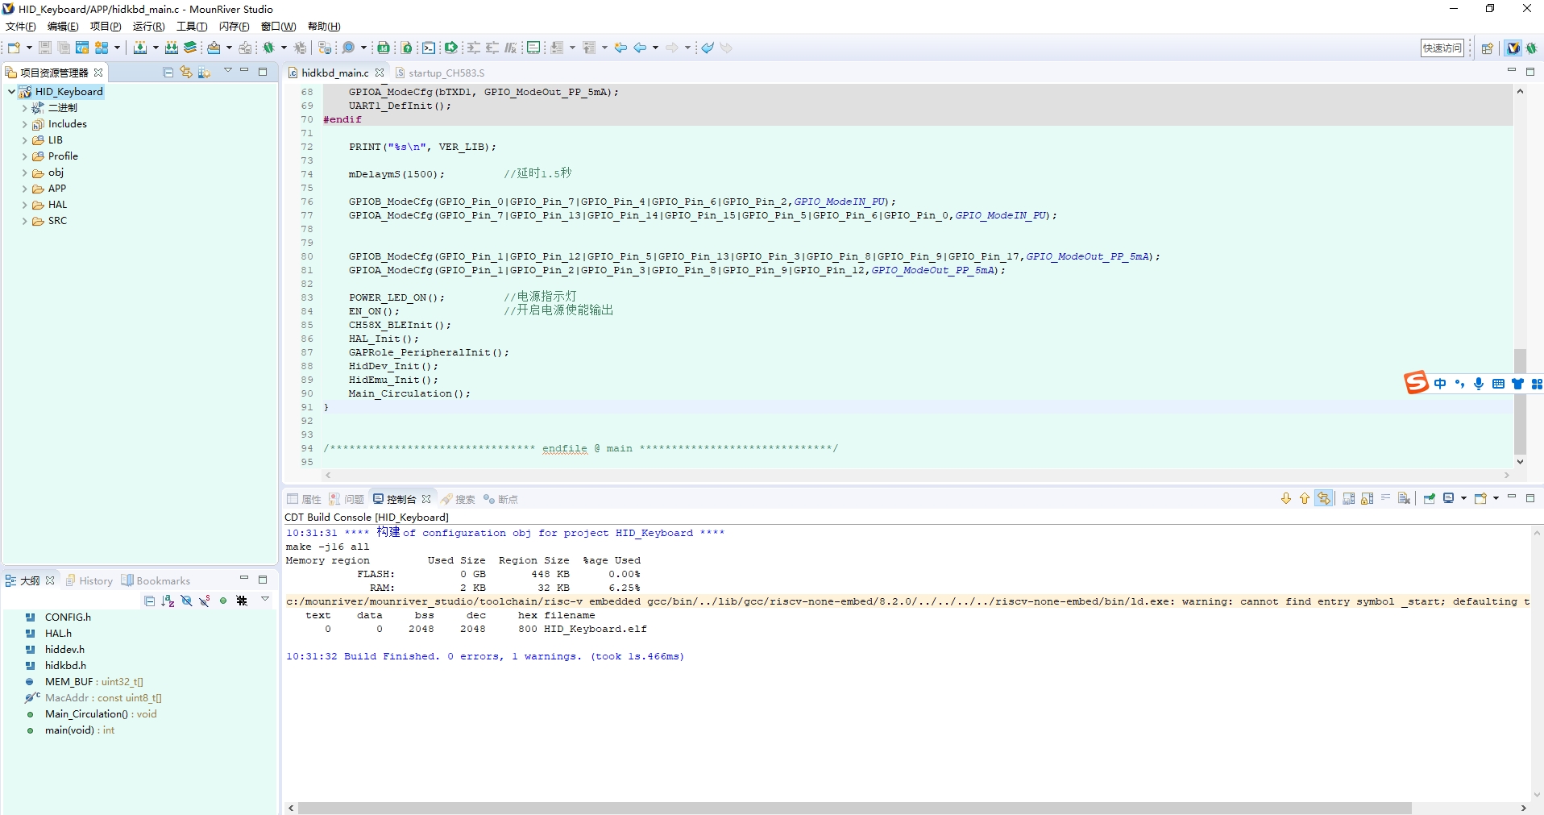Expand the Profile folder
Image resolution: width=1544 pixels, height=815 pixels.
(24, 156)
